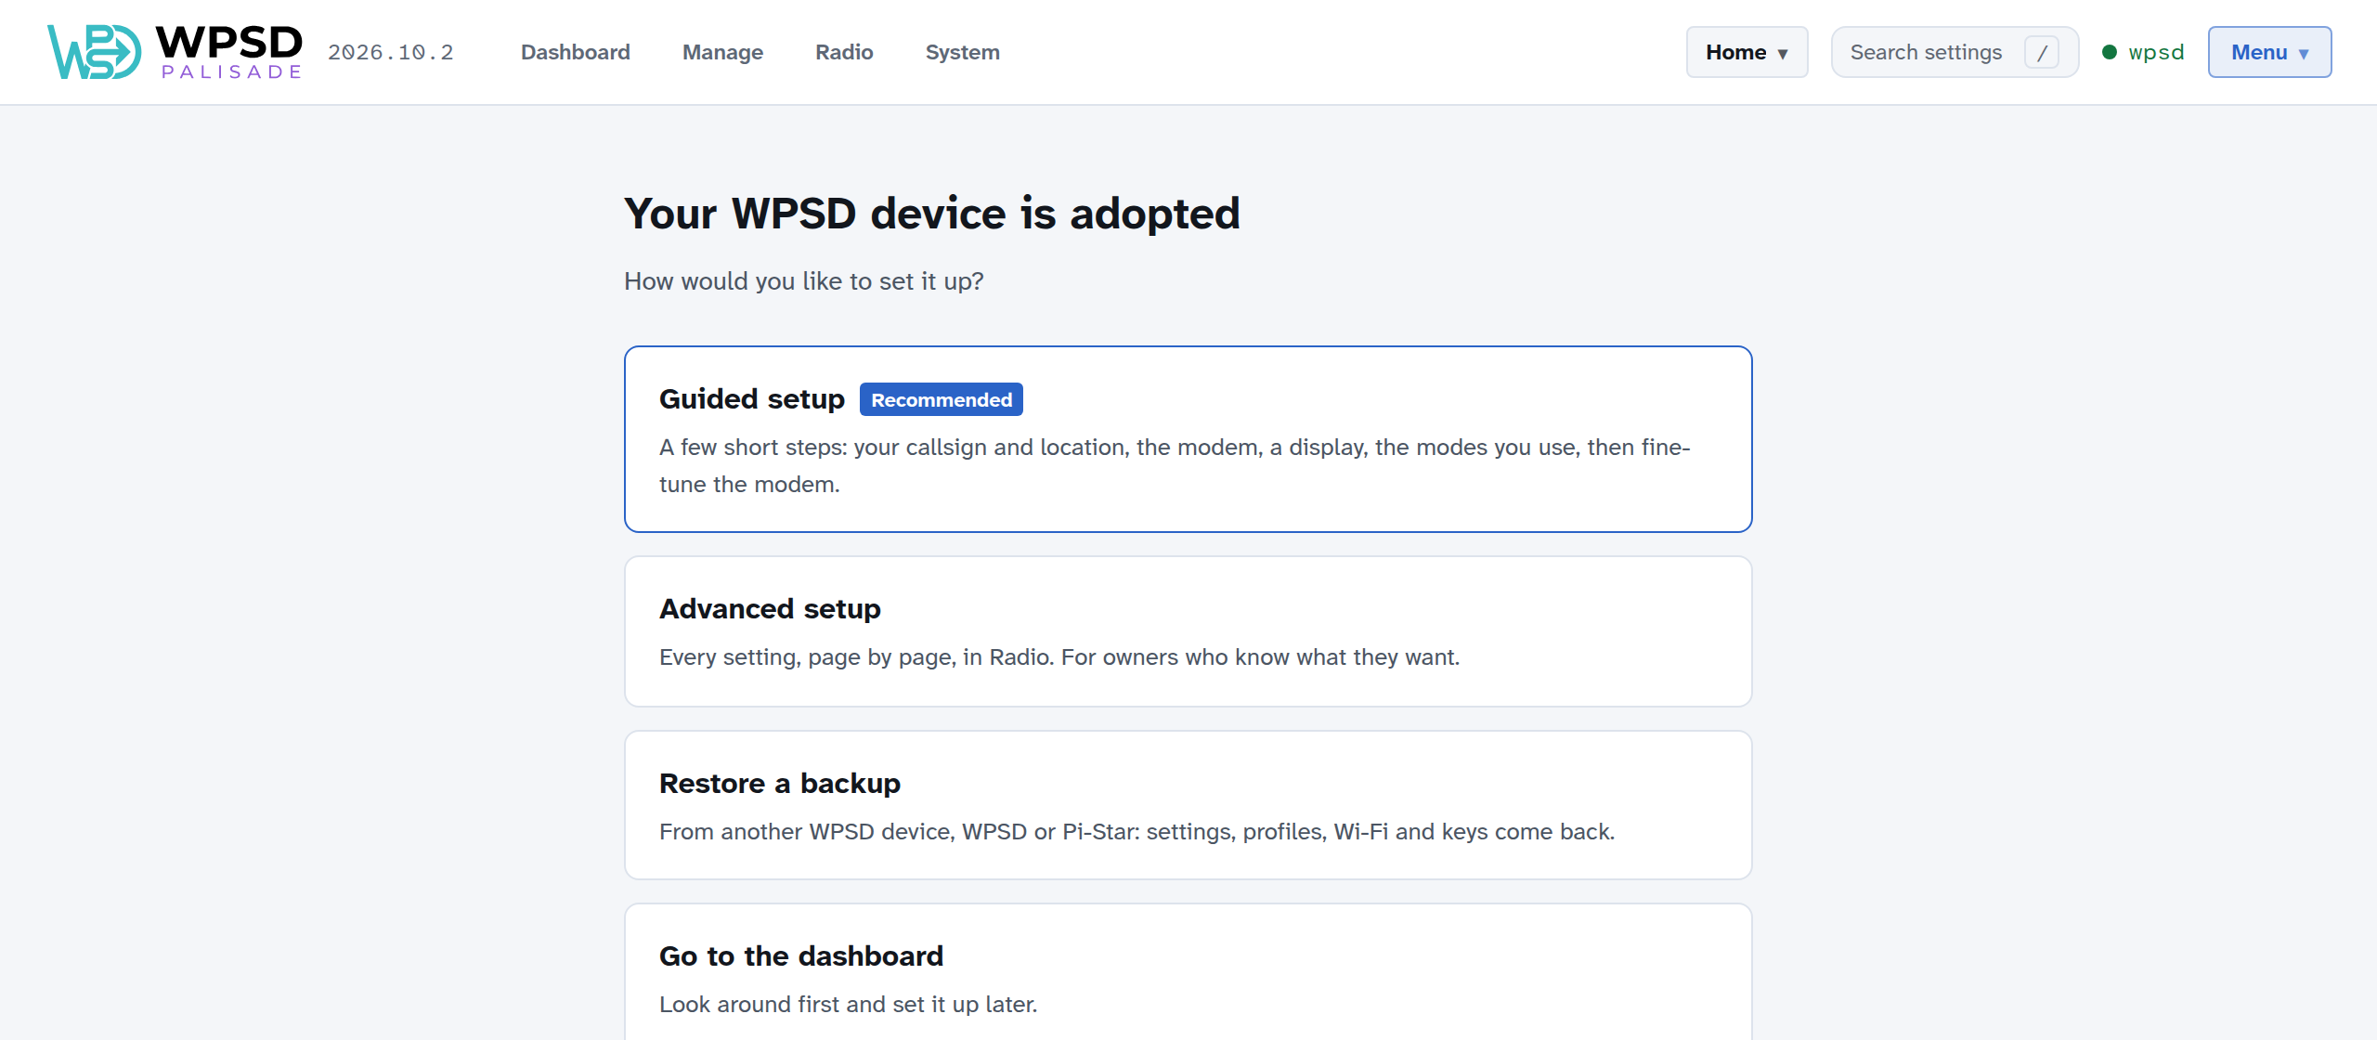
Task: Click the 'Your WPSD device is adopted' heading
Action: click(932, 214)
